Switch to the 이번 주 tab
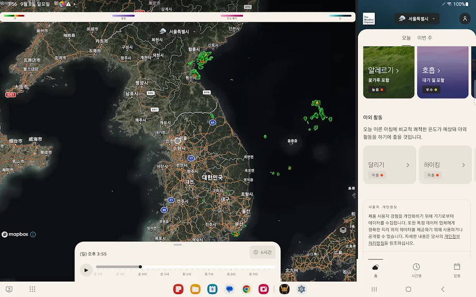Screen dimensions: 476x297 pyautogui.click(x=424, y=38)
